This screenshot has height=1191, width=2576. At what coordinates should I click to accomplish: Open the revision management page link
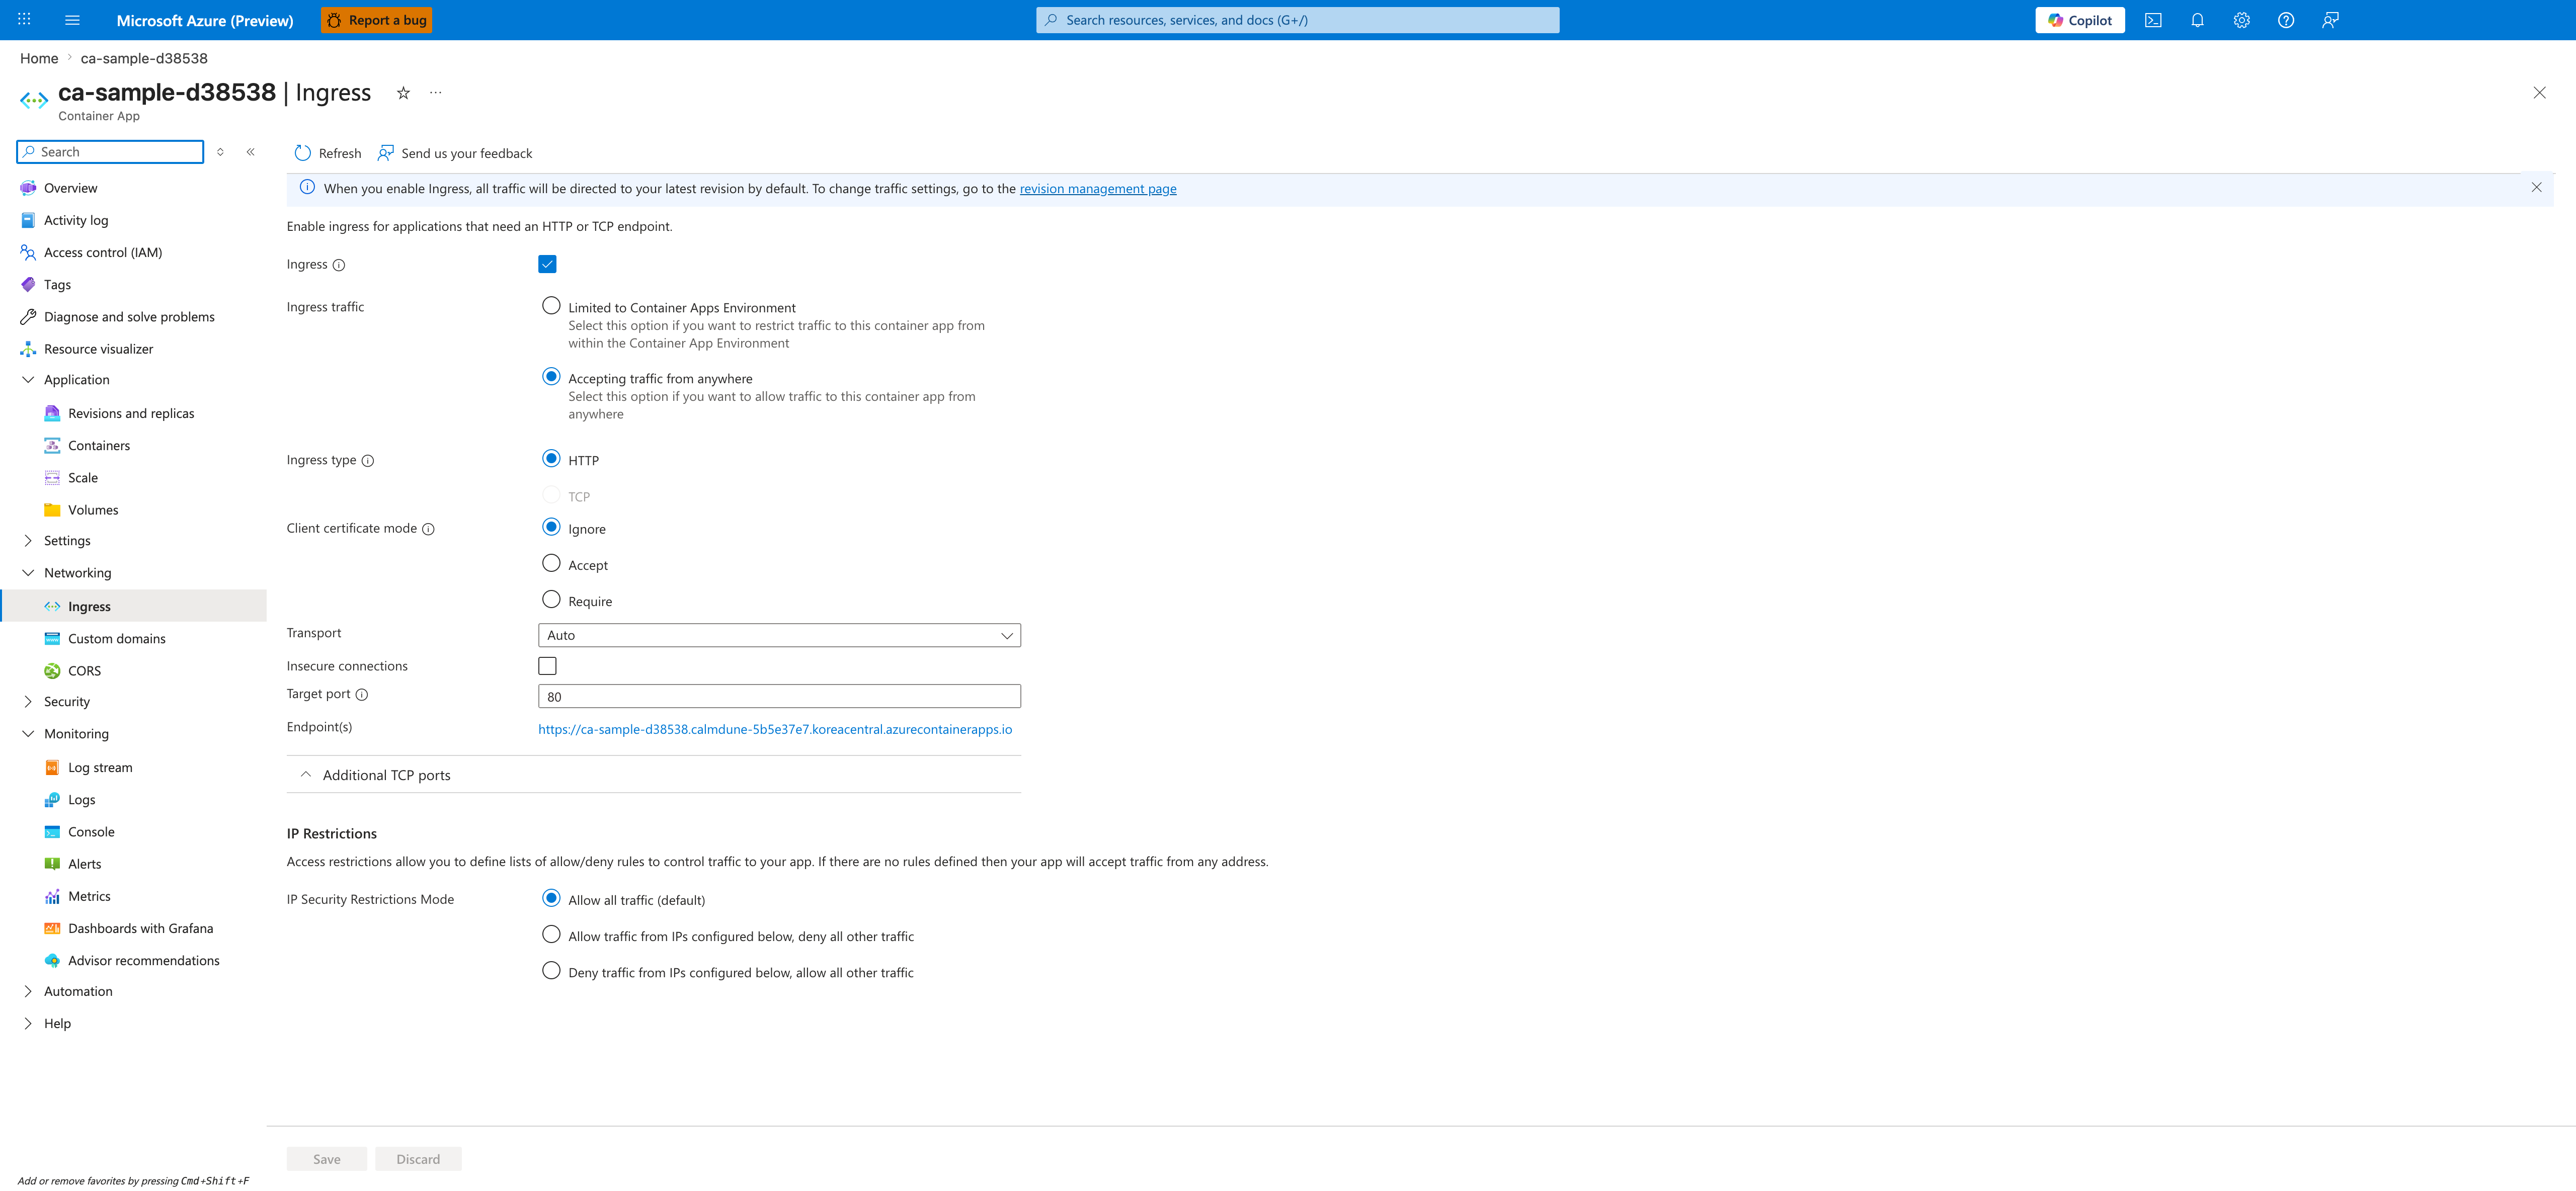click(1098, 189)
